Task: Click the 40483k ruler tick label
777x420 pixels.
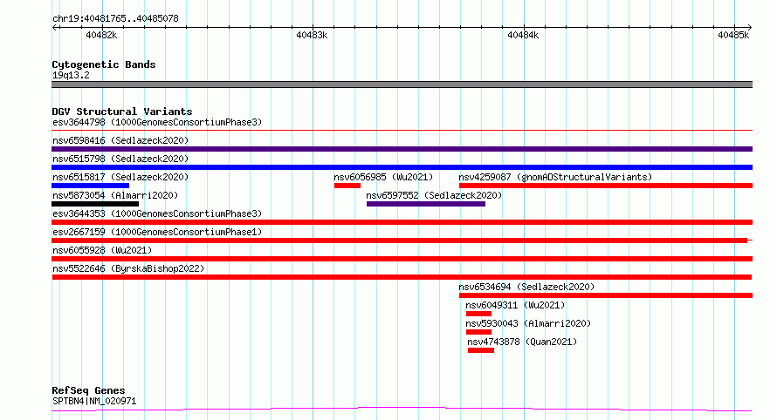Action: pos(312,35)
